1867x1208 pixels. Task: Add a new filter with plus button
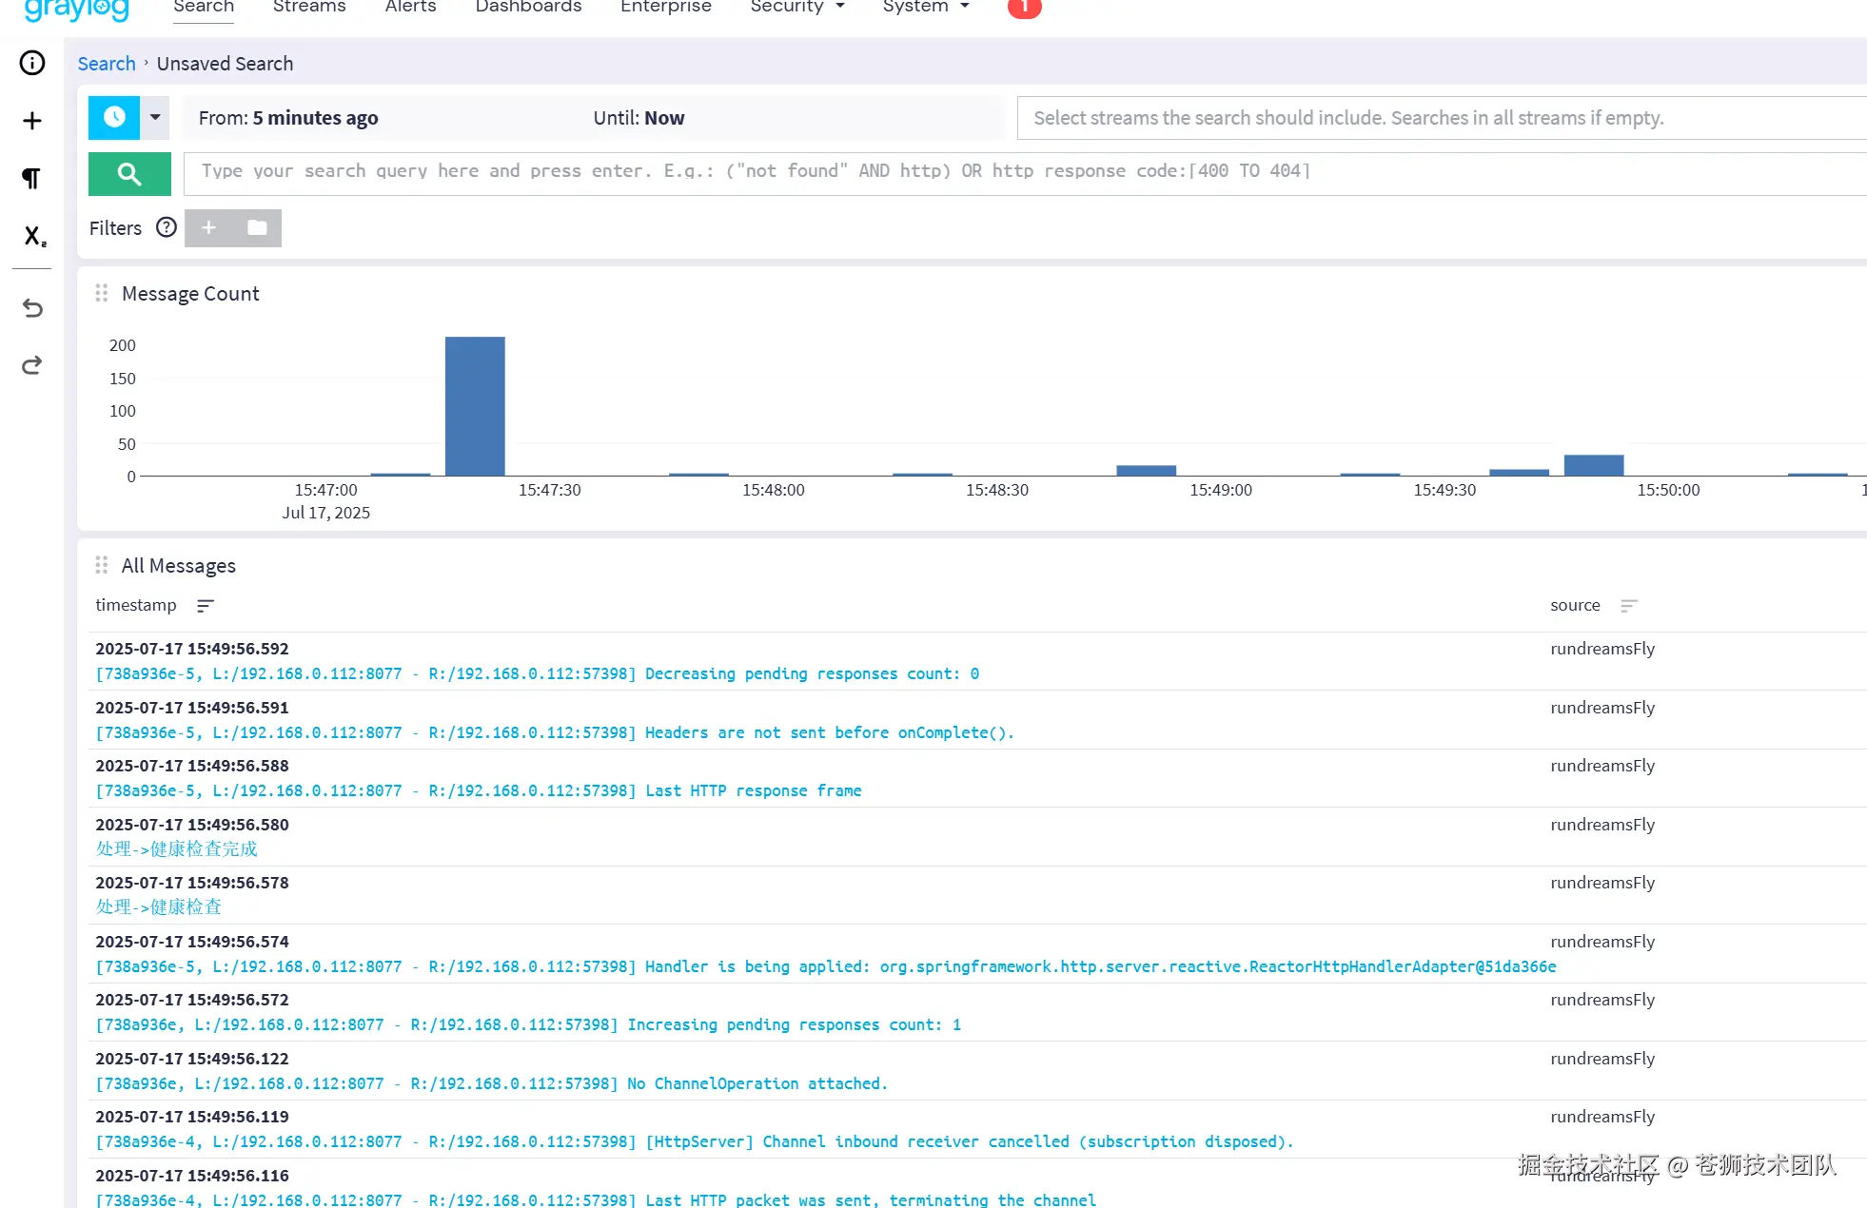209,227
